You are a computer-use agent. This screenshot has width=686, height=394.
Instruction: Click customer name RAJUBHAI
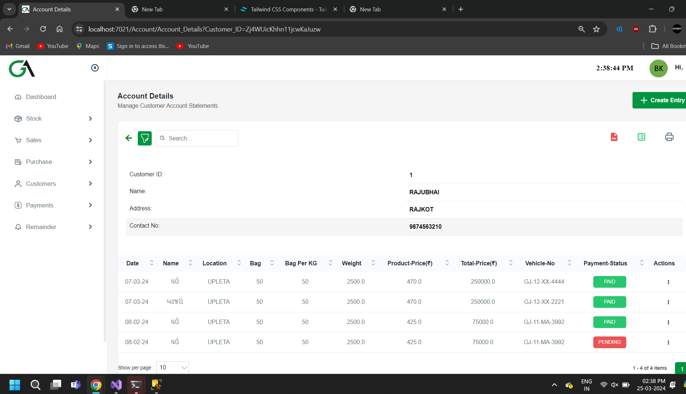pyautogui.click(x=424, y=192)
